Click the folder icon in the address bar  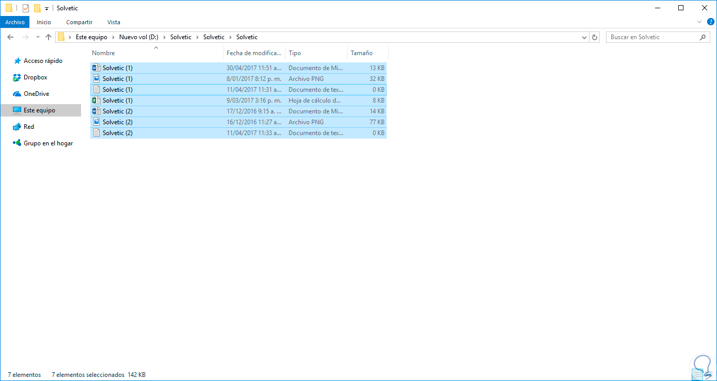[61, 37]
